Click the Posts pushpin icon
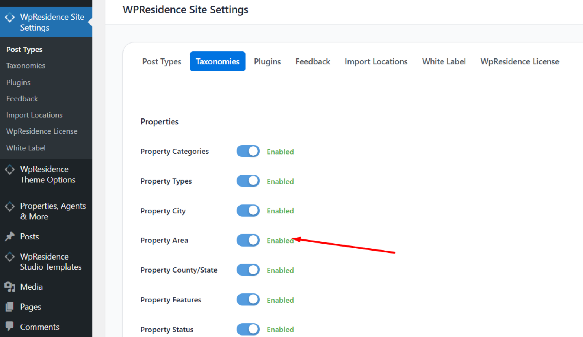583x337 pixels. point(10,236)
